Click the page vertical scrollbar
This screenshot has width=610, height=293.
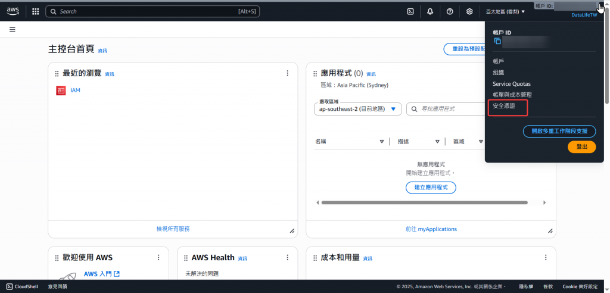pos(607,54)
